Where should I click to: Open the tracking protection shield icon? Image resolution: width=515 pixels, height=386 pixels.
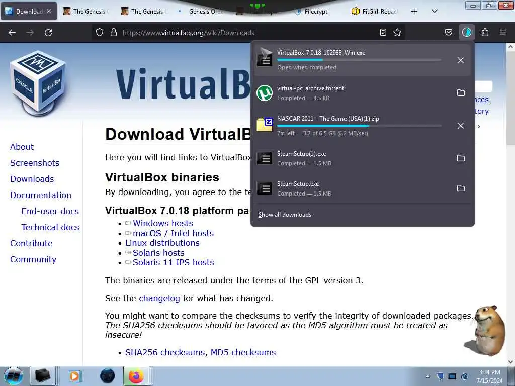[x=100, y=32]
